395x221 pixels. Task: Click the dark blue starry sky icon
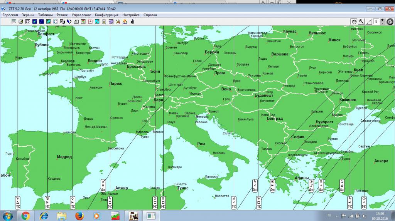(42, 22)
